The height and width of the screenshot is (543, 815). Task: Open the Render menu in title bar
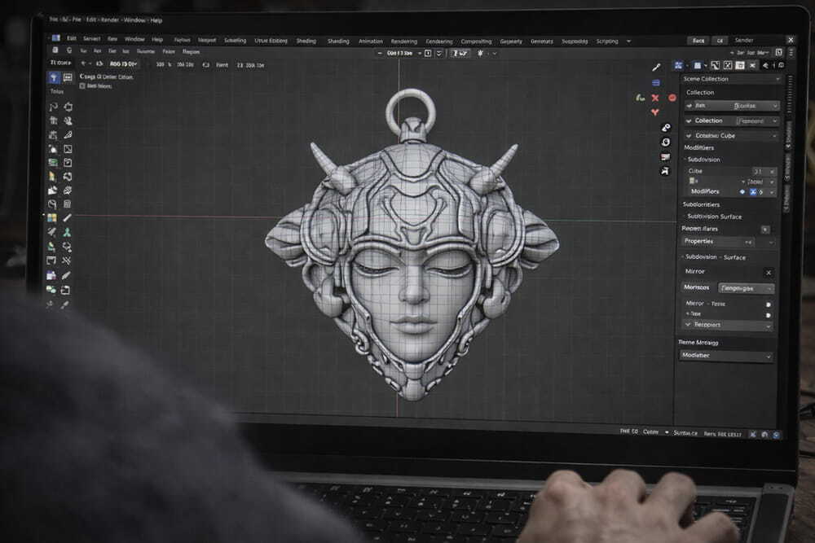pos(110,20)
